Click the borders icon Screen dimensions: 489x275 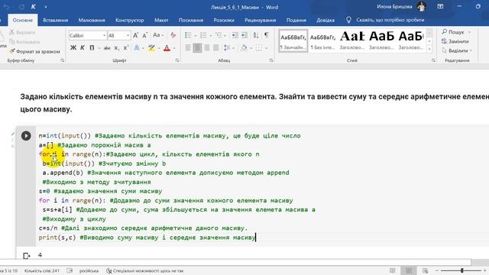point(259,47)
